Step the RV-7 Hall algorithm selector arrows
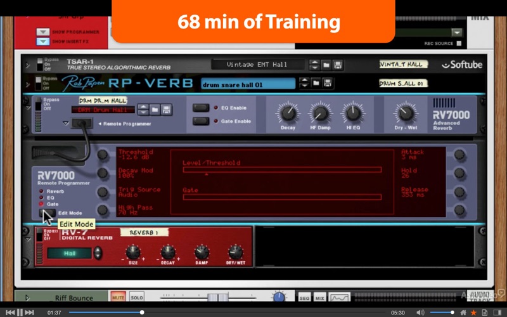This screenshot has width=507, height=317. coord(98,252)
